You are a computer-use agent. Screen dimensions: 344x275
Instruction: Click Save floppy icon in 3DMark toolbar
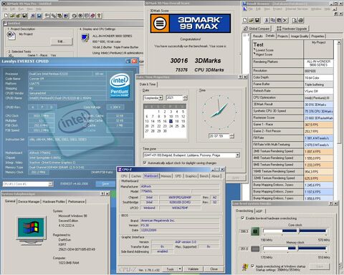24,16
